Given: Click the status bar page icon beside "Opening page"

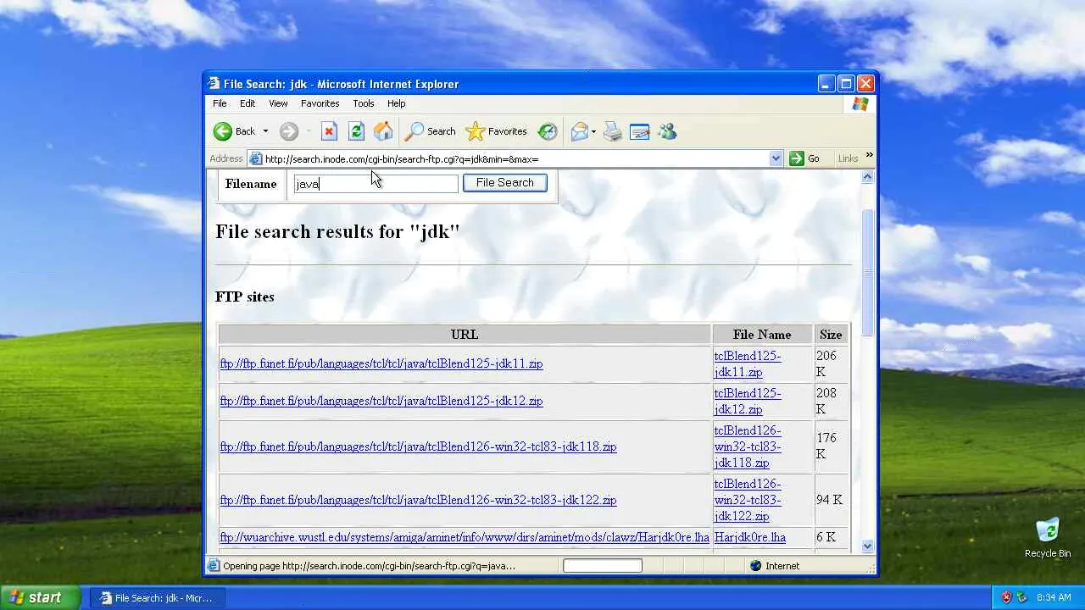Looking at the screenshot, I should [214, 566].
